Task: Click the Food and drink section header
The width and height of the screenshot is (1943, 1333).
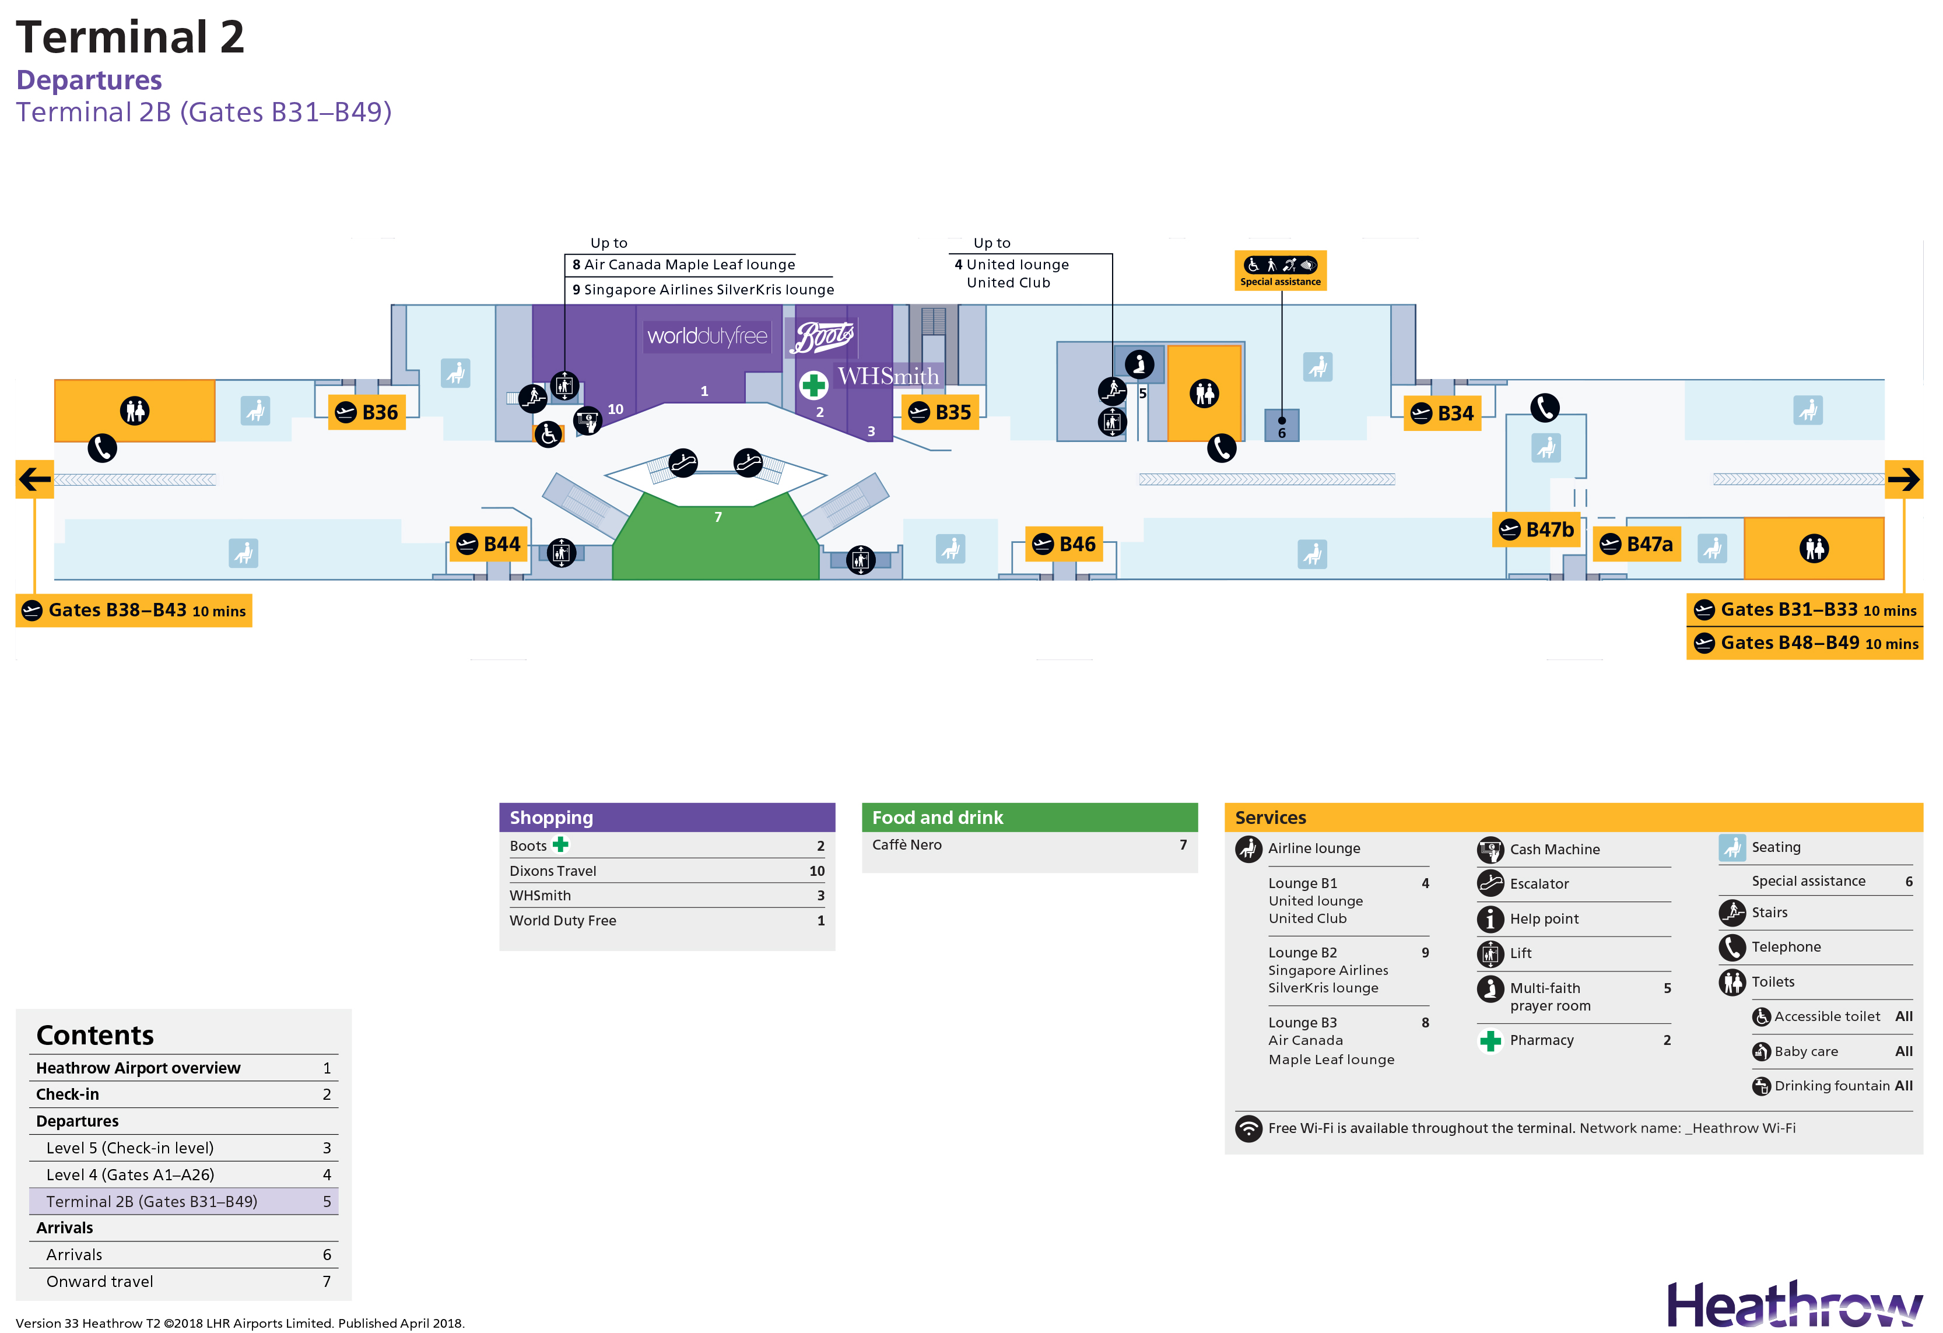Action: (x=1029, y=818)
